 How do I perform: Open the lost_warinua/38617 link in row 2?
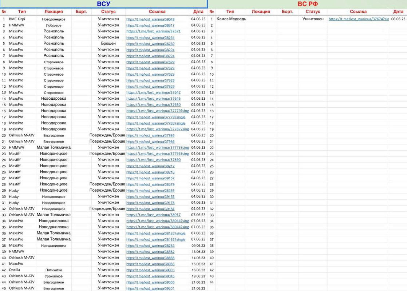coord(150,25)
